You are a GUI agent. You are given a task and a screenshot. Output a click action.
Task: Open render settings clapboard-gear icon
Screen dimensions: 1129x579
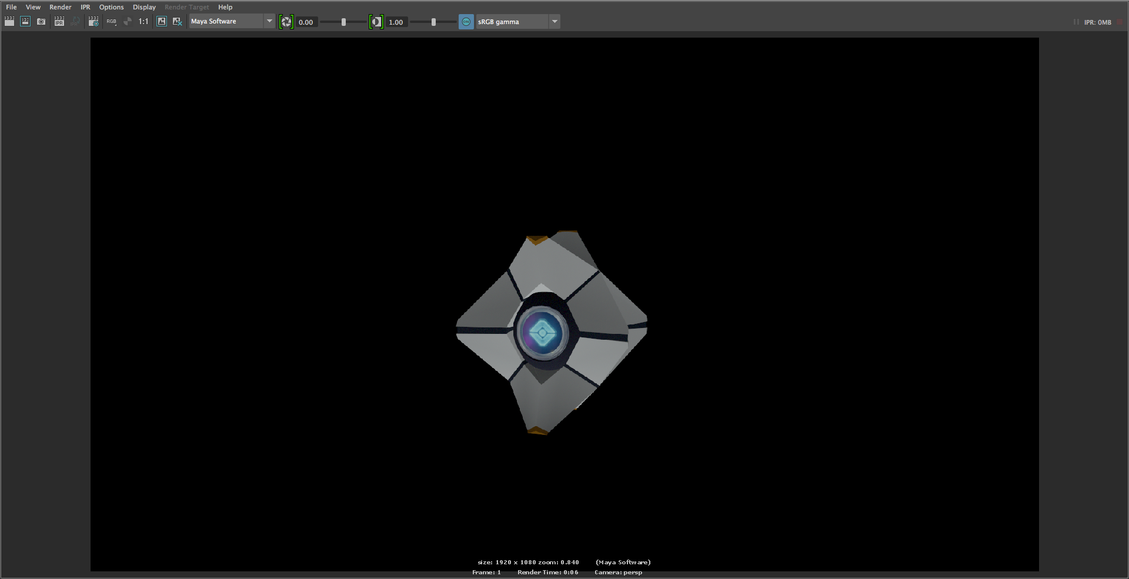pos(93,22)
